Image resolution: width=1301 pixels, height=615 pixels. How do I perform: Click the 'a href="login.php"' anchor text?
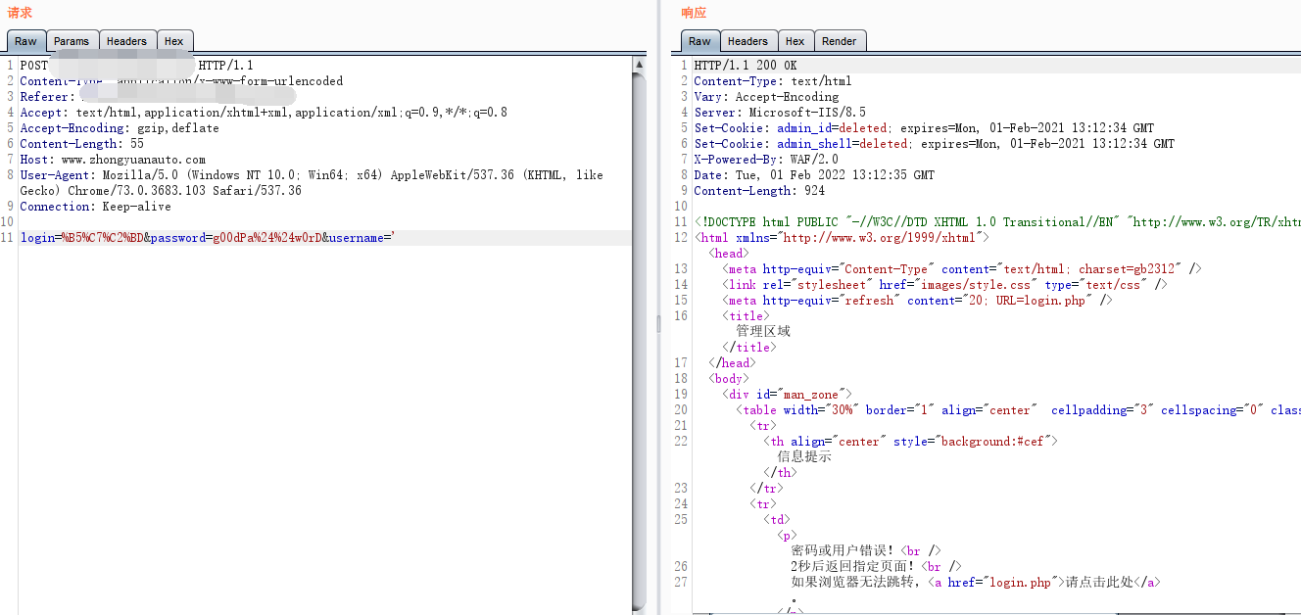click(995, 582)
